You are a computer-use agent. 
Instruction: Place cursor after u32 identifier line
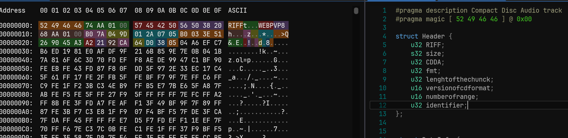[468, 105]
